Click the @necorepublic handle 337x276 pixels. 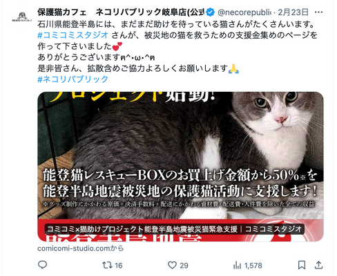coord(244,12)
